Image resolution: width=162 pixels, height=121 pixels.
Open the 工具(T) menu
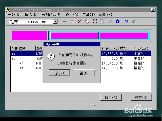tap(89, 15)
